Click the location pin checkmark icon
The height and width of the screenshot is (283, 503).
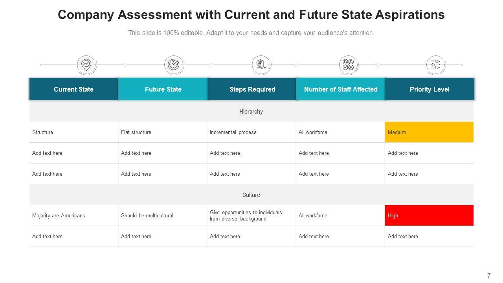(86, 64)
